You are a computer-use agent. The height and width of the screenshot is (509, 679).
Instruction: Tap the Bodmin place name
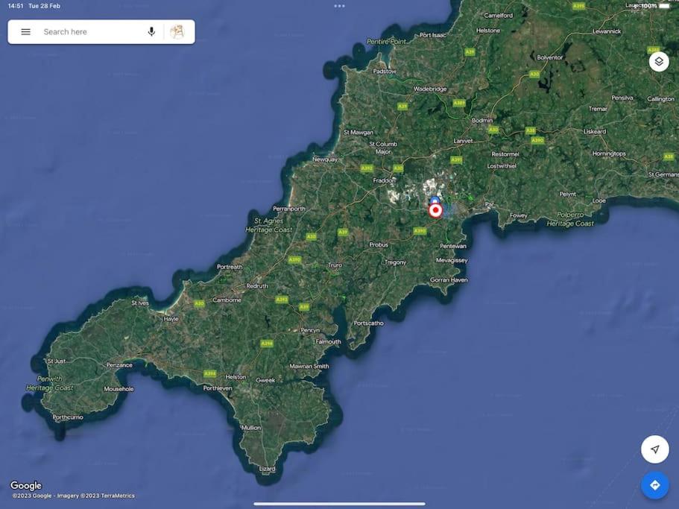click(x=482, y=120)
